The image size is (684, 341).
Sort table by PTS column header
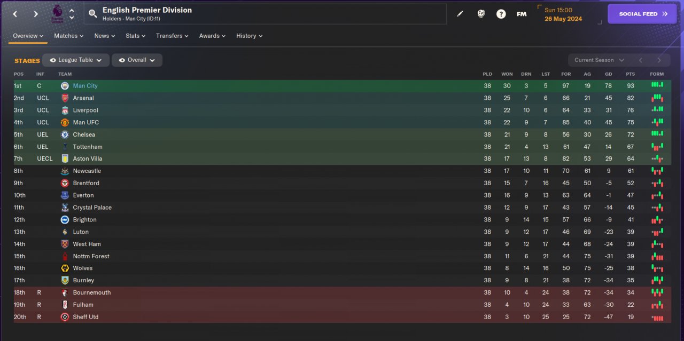631,74
